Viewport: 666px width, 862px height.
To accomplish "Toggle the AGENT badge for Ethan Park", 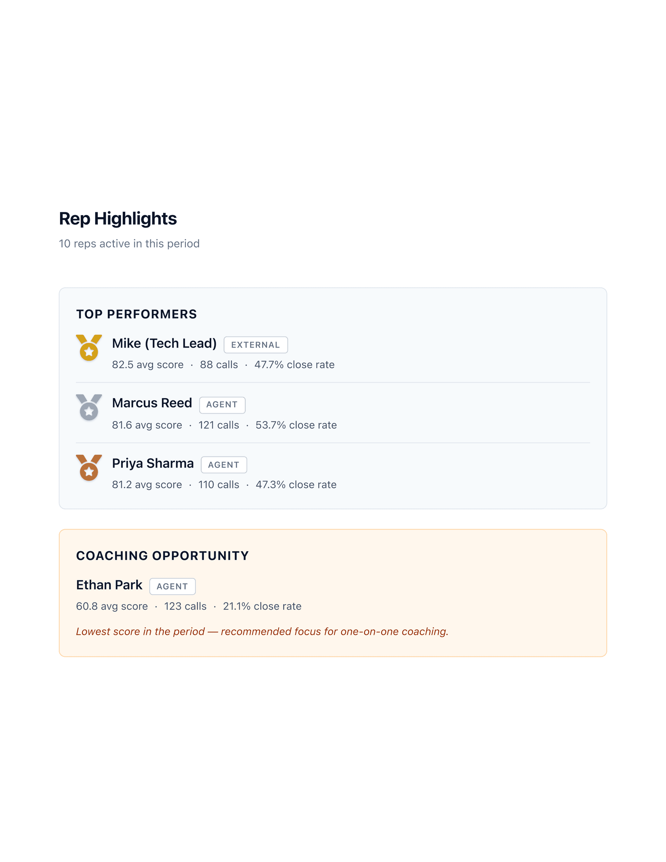I will [172, 586].
